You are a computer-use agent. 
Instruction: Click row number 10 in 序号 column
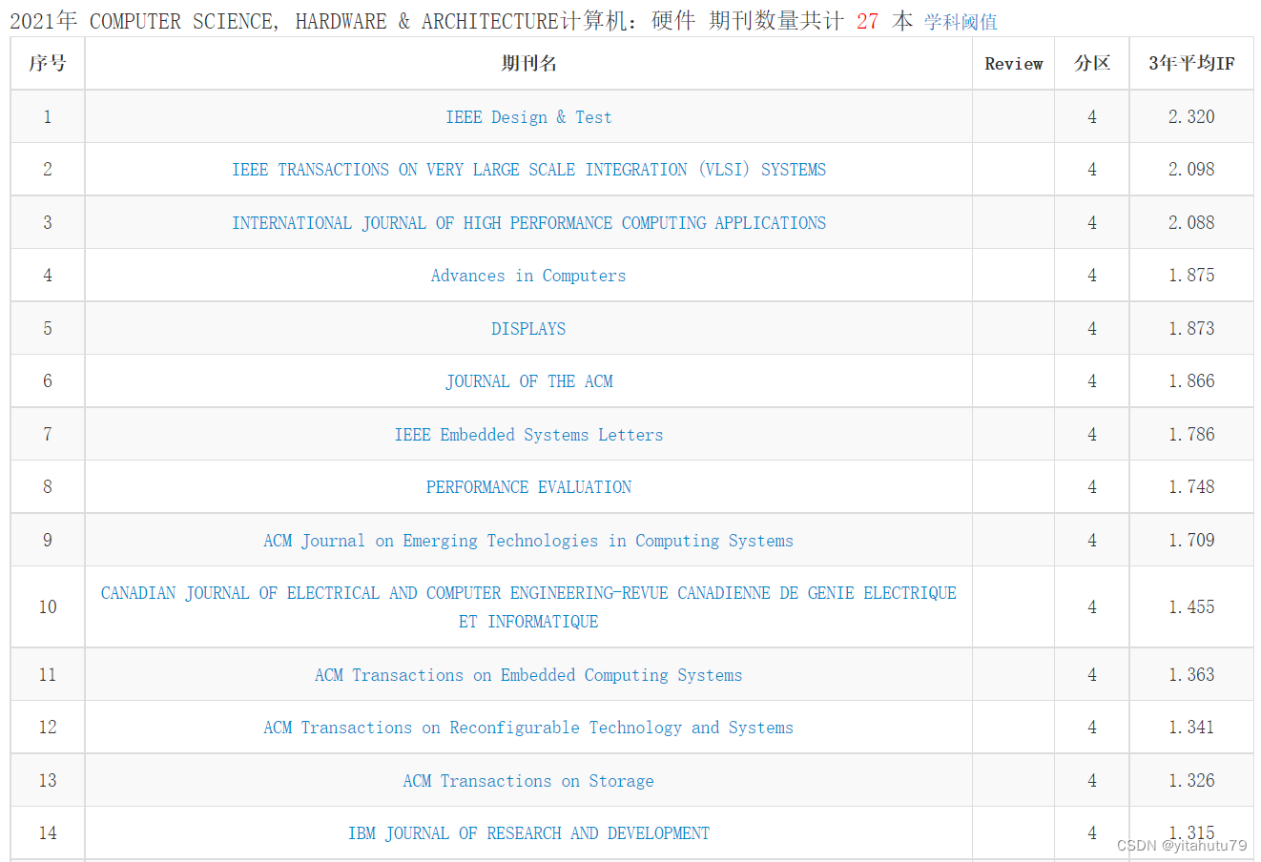coord(48,607)
